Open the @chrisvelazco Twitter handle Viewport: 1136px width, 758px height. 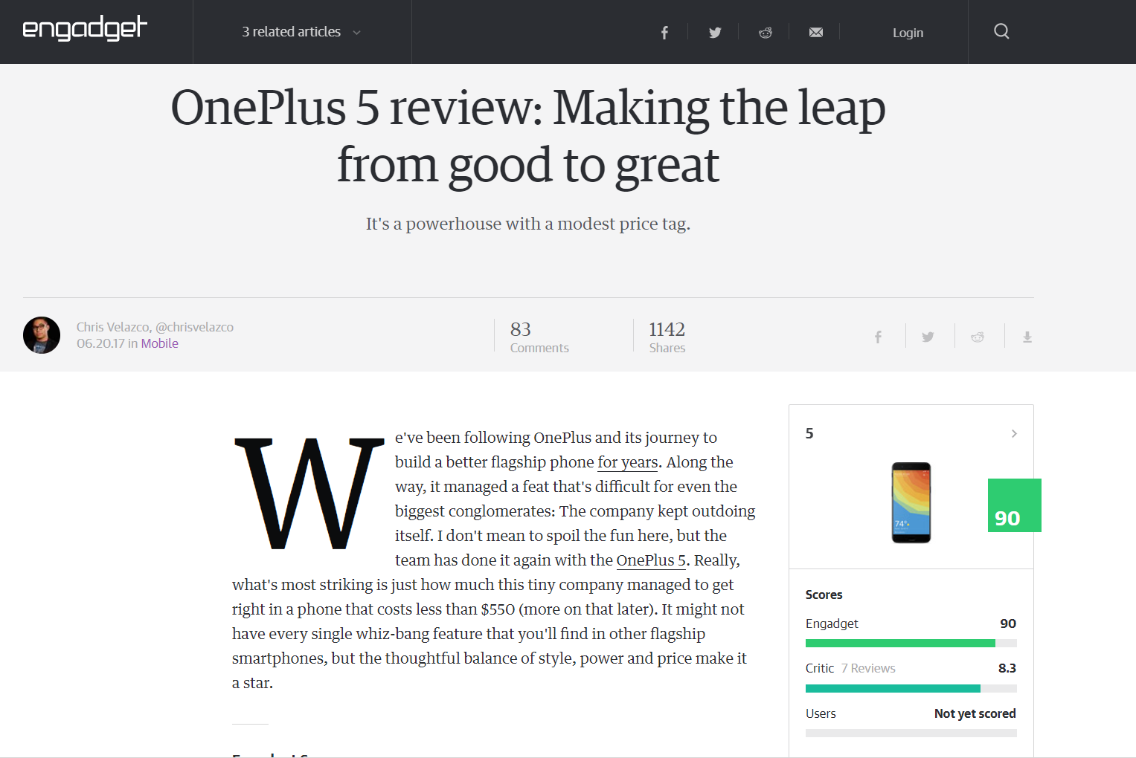pyautogui.click(x=194, y=327)
